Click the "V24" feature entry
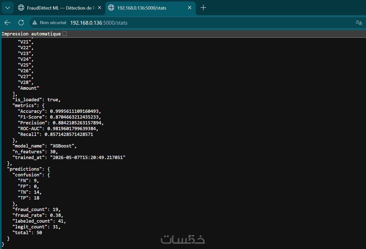 25,59
